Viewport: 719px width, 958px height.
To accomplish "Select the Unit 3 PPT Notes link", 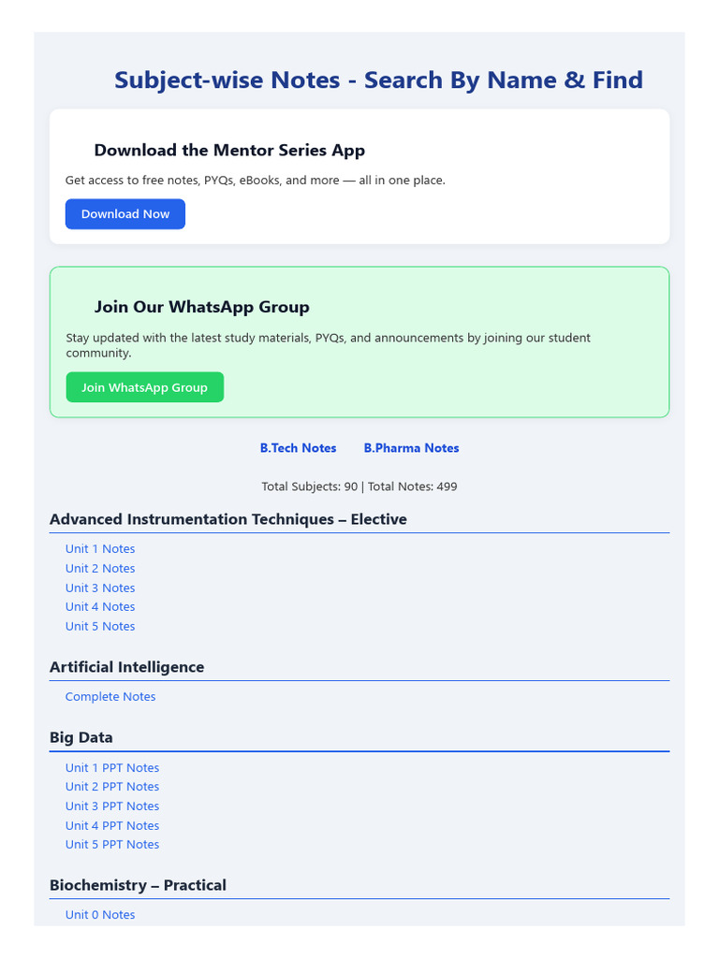I will (x=112, y=806).
